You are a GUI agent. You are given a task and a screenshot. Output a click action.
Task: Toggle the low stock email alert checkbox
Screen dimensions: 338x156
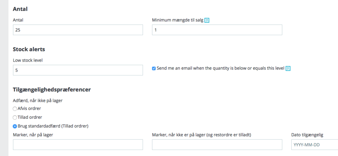(x=154, y=68)
